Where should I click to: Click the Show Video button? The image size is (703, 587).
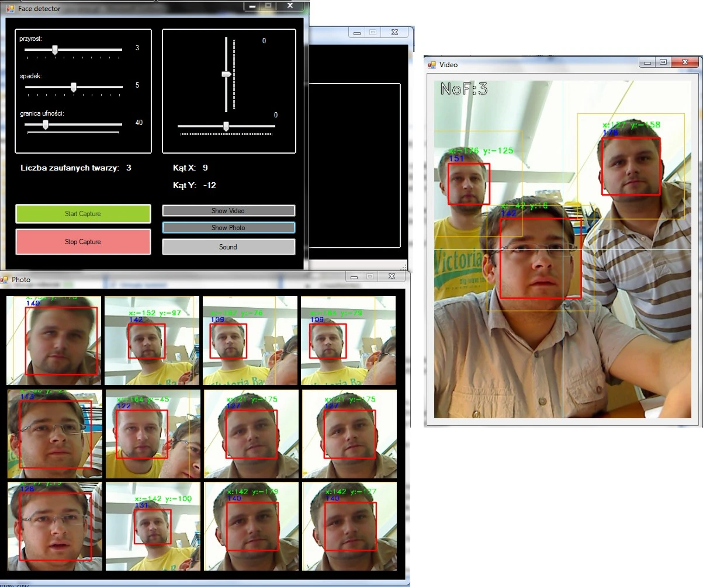point(228,211)
